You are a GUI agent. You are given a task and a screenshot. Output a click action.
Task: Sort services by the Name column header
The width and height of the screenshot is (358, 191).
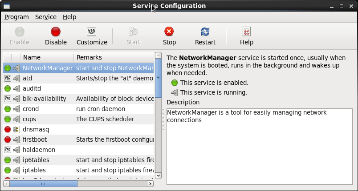pos(47,57)
